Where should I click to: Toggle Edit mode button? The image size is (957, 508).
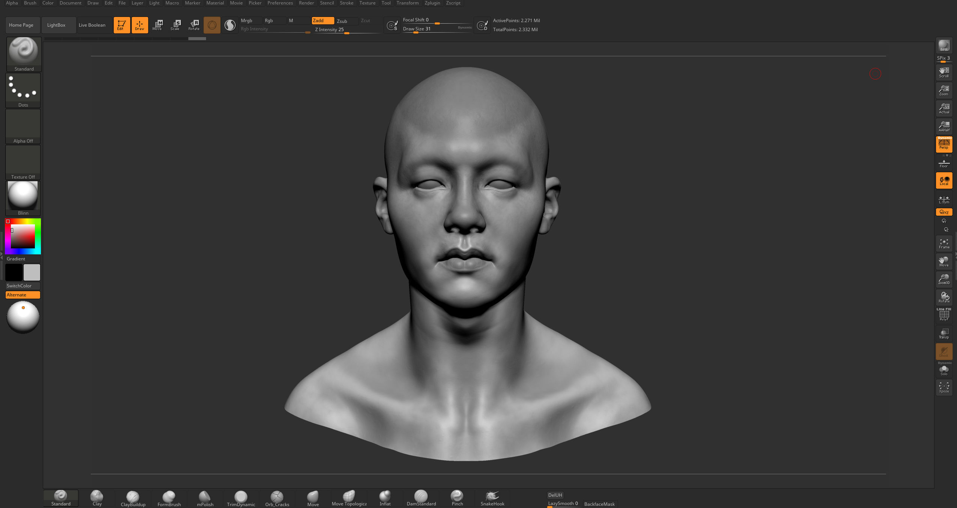point(122,25)
